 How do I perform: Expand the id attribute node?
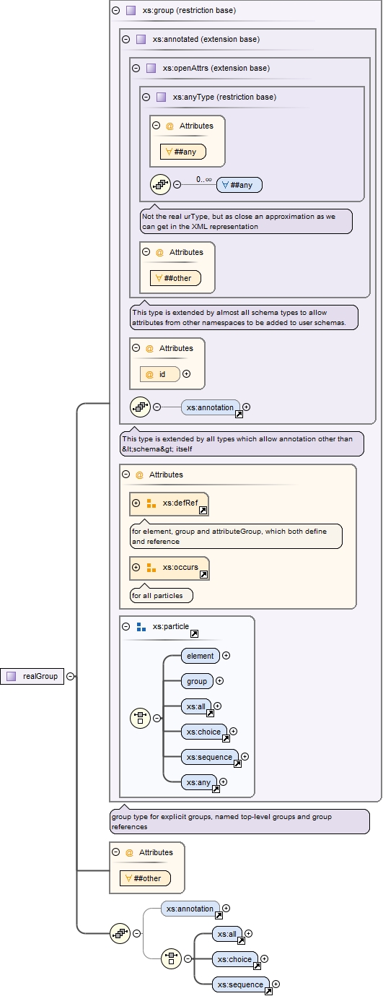187,374
